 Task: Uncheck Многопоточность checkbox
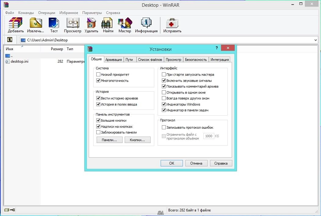[x=98, y=81]
